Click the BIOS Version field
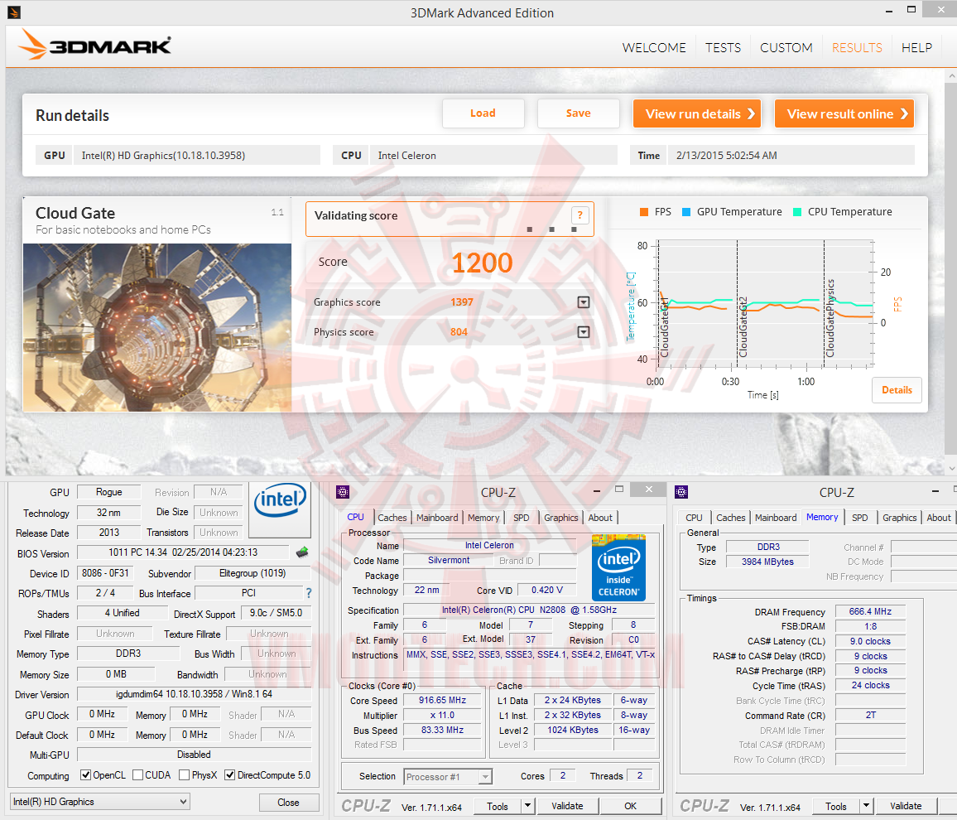 (183, 552)
